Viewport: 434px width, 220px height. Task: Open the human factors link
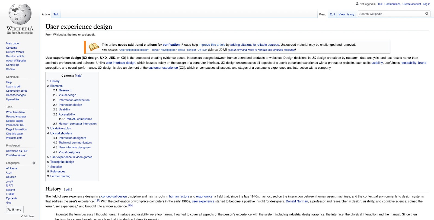click(x=179, y=197)
